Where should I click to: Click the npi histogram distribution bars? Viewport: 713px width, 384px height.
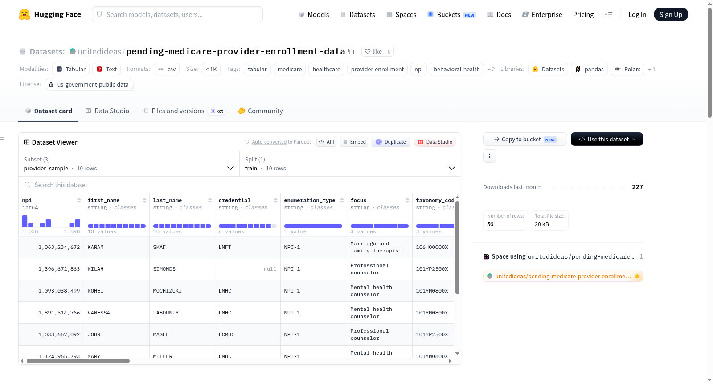tap(51, 221)
